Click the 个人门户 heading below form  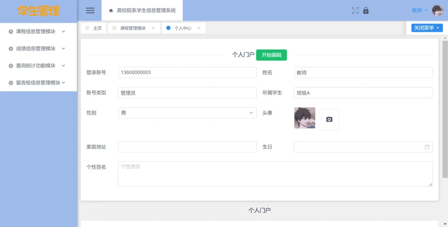(259, 210)
